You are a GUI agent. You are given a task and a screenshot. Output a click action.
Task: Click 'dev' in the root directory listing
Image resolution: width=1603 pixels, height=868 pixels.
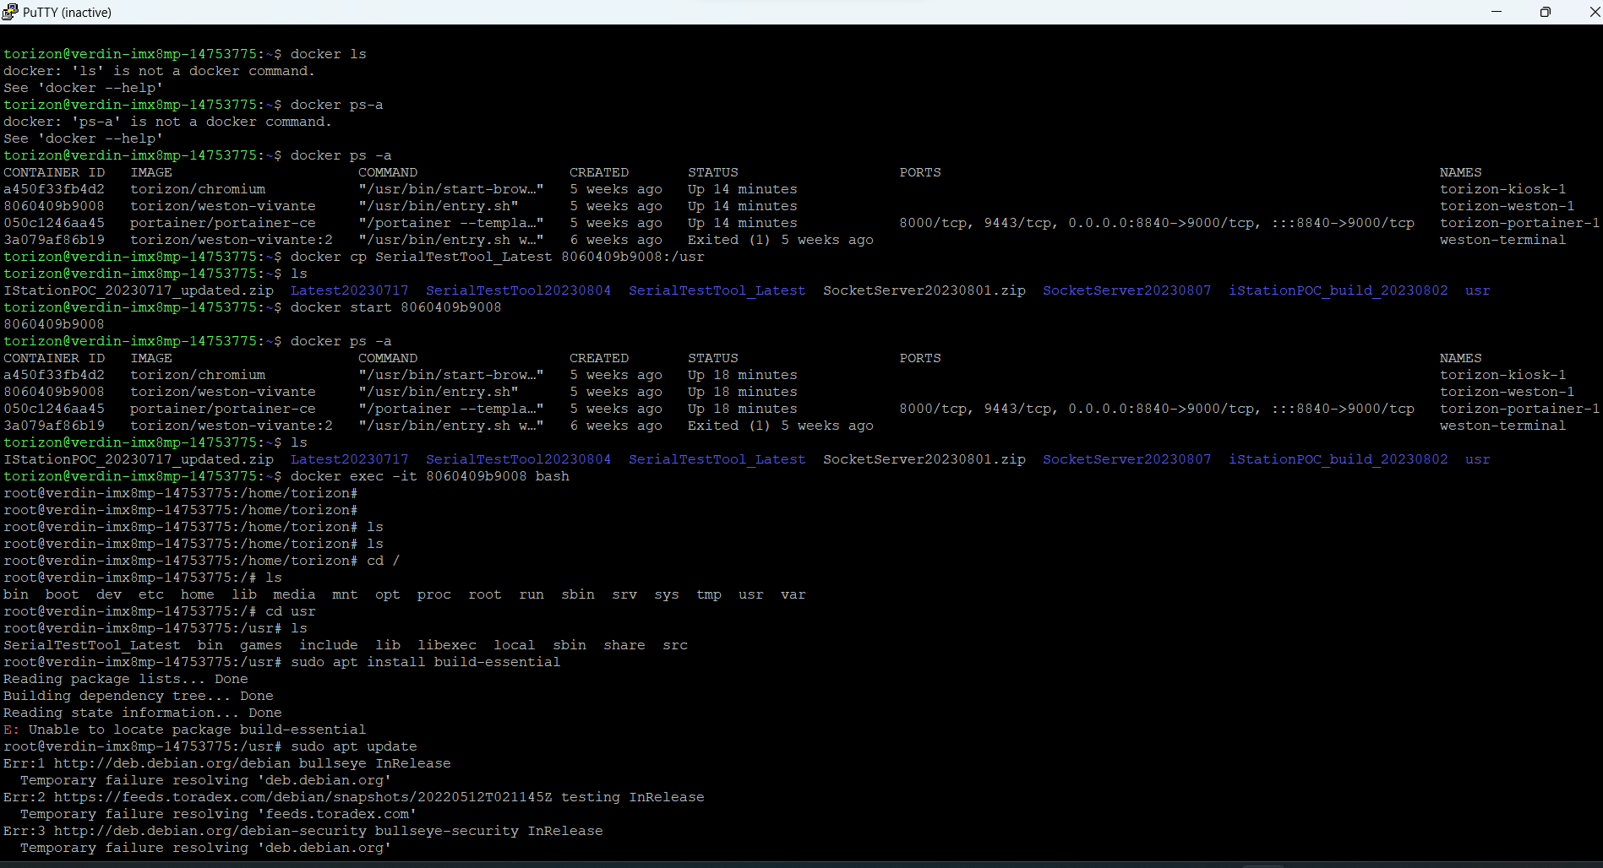coord(109,594)
